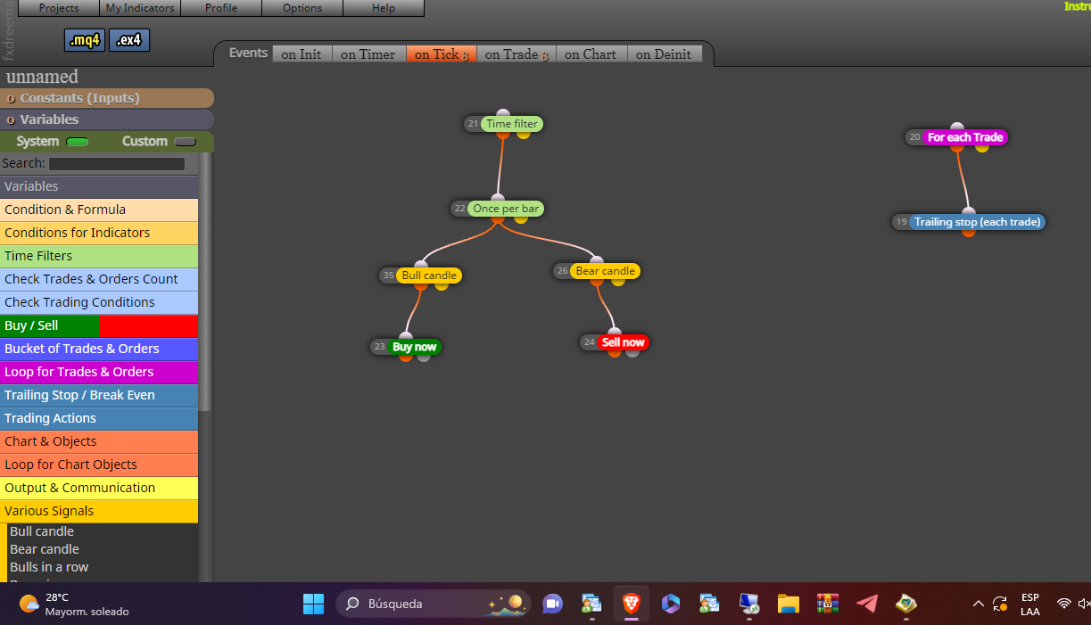Screen dimensions: 1091x625
Task: Select Bear candle in signals list
Action: (x=45, y=549)
